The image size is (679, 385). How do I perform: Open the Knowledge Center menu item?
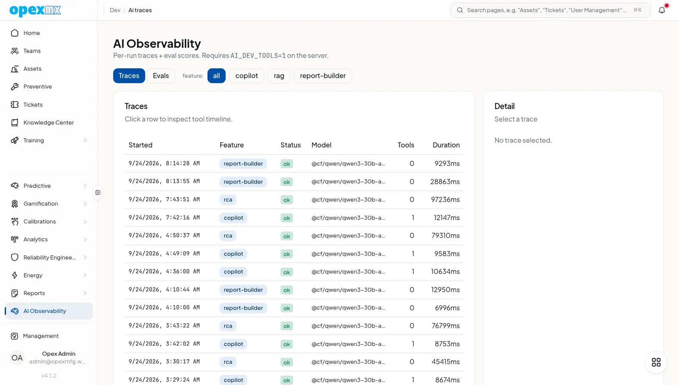pyautogui.click(x=49, y=123)
